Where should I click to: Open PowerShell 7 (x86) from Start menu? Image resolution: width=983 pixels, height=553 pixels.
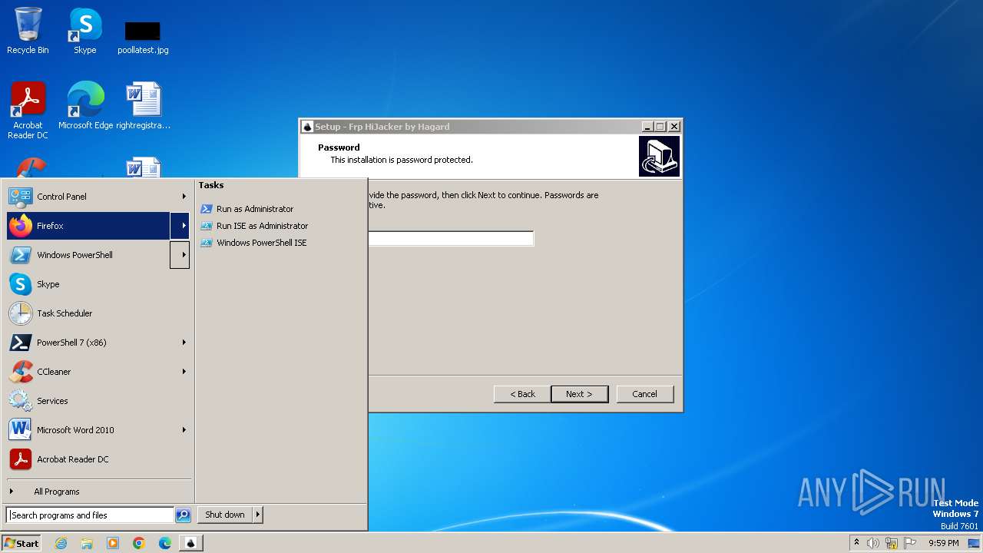pos(88,343)
